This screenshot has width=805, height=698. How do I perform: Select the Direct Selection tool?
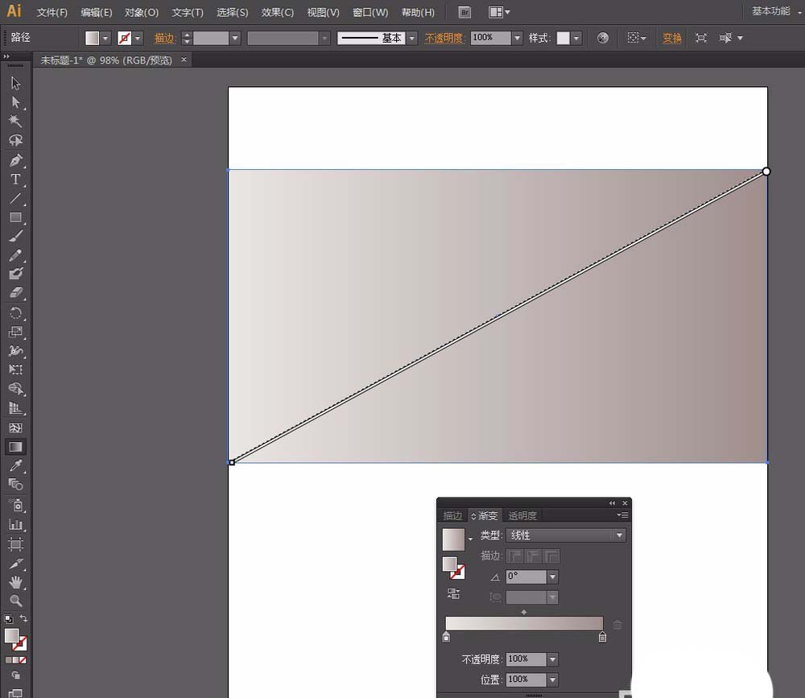[15, 102]
